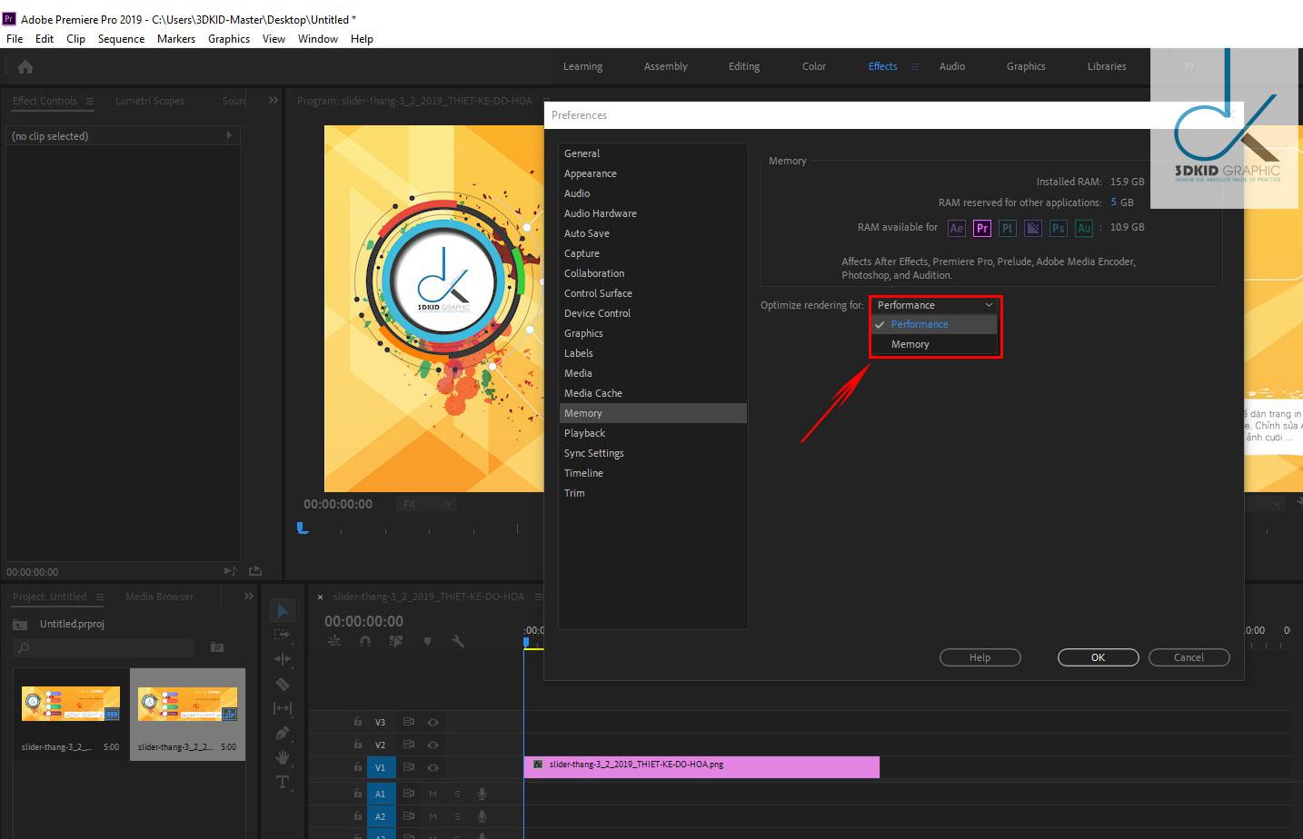Viewport: 1303px width, 839px height.
Task: Select the Ripple Edit tool
Action: [283, 659]
